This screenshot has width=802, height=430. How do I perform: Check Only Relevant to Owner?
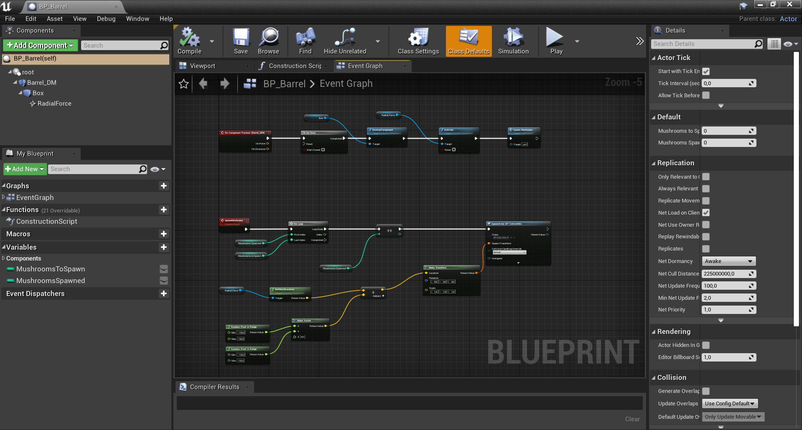point(706,177)
